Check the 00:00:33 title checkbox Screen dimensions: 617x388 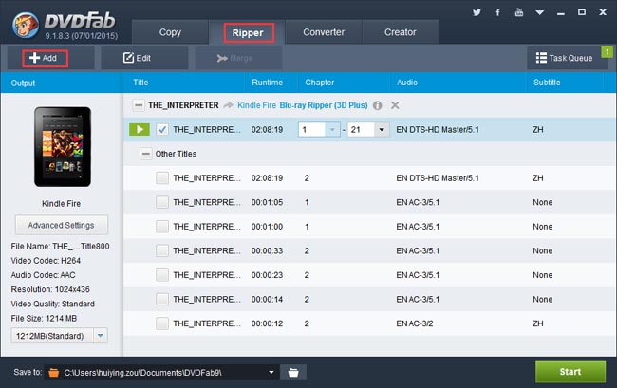162,250
